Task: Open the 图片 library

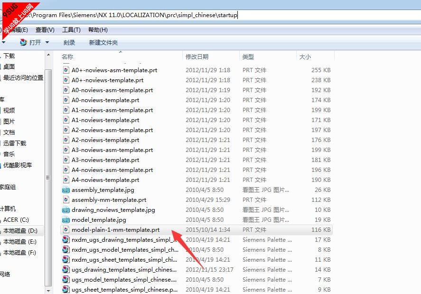Action: pyautogui.click(x=9, y=122)
